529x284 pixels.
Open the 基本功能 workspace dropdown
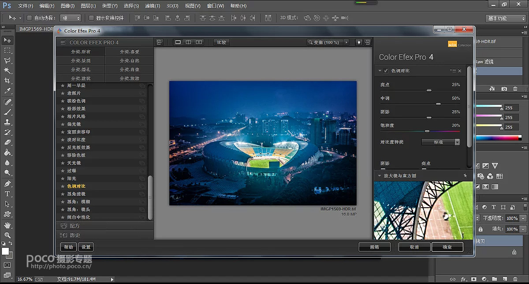pos(506,18)
